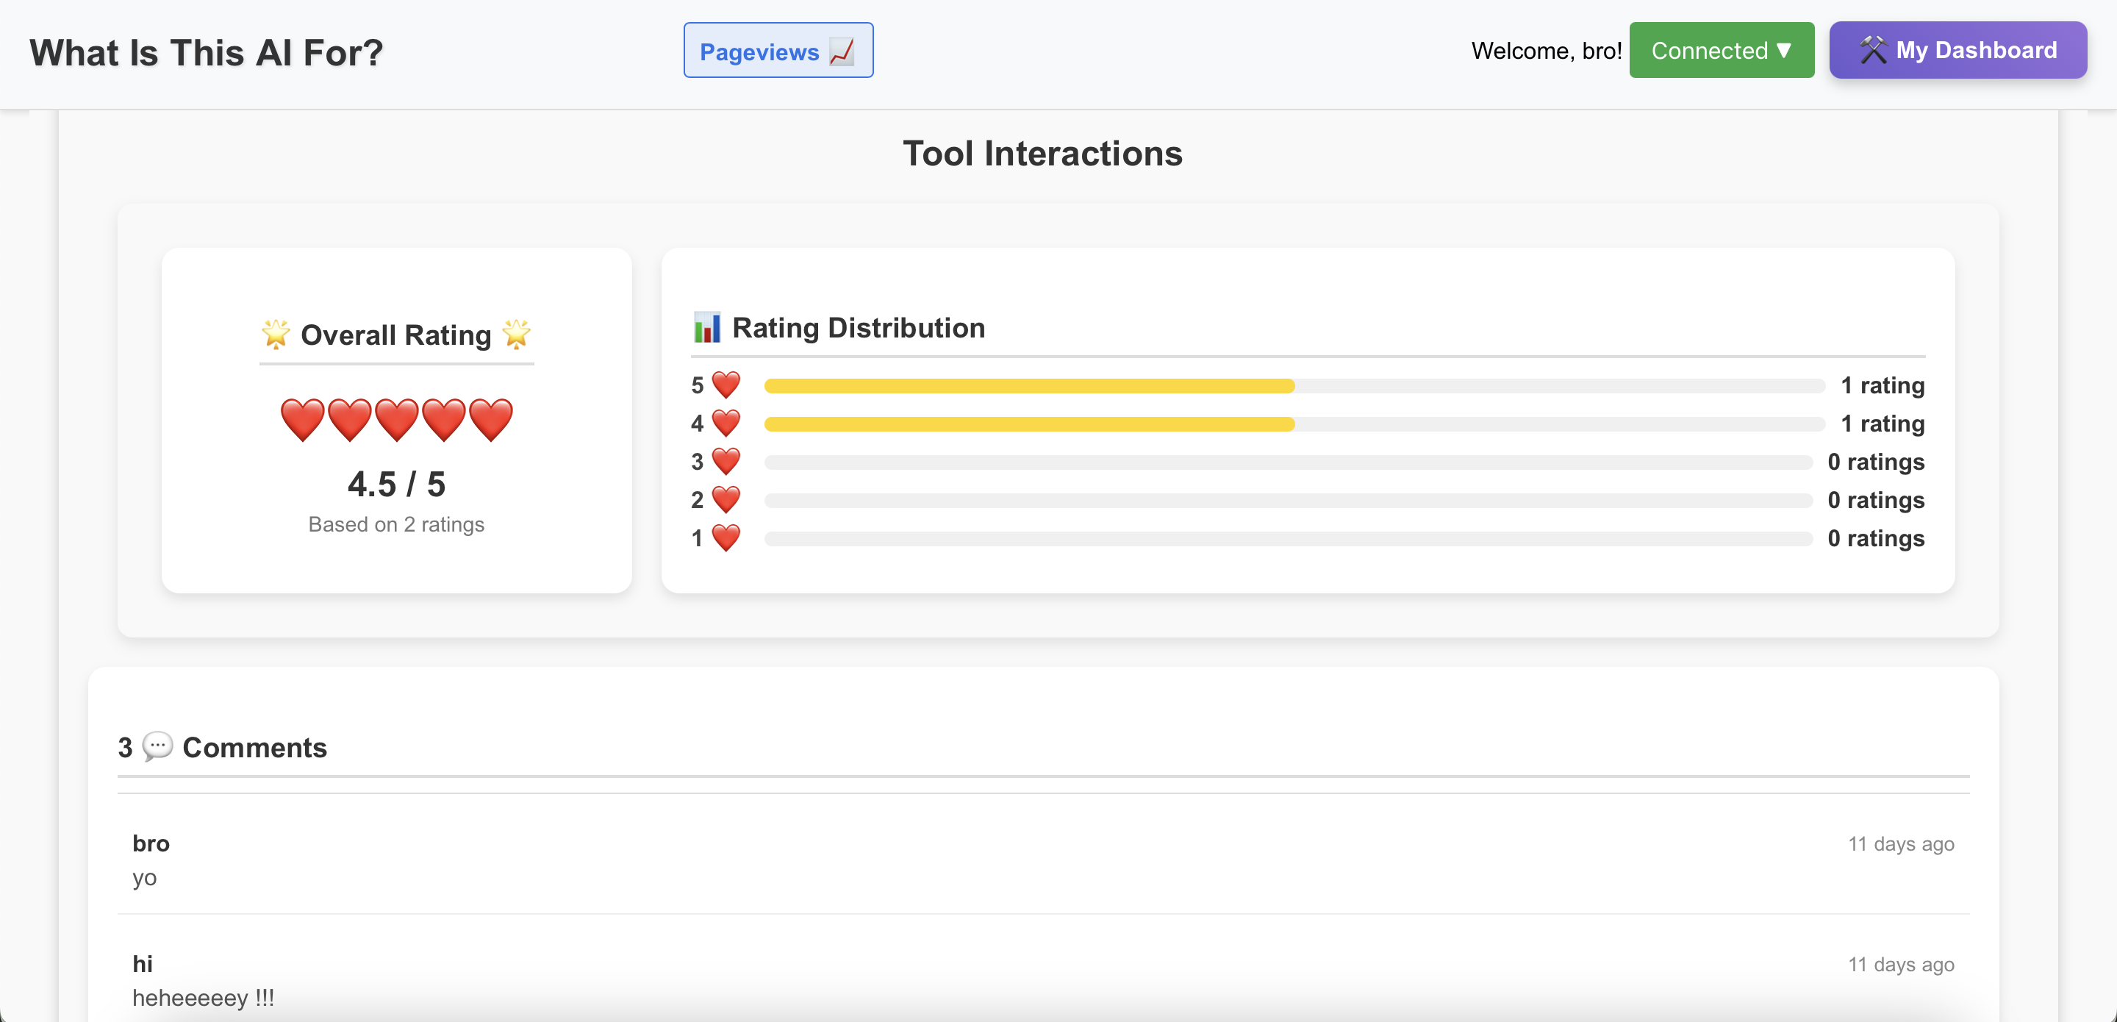Click the 4-heart yellow rating bar
2117x1022 pixels.
(1029, 424)
